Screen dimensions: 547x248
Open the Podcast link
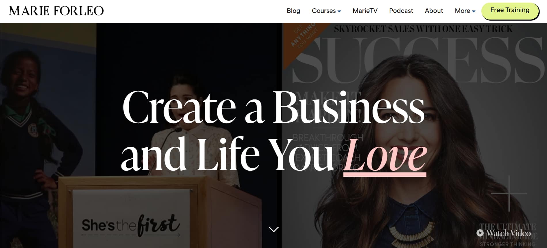[401, 11]
